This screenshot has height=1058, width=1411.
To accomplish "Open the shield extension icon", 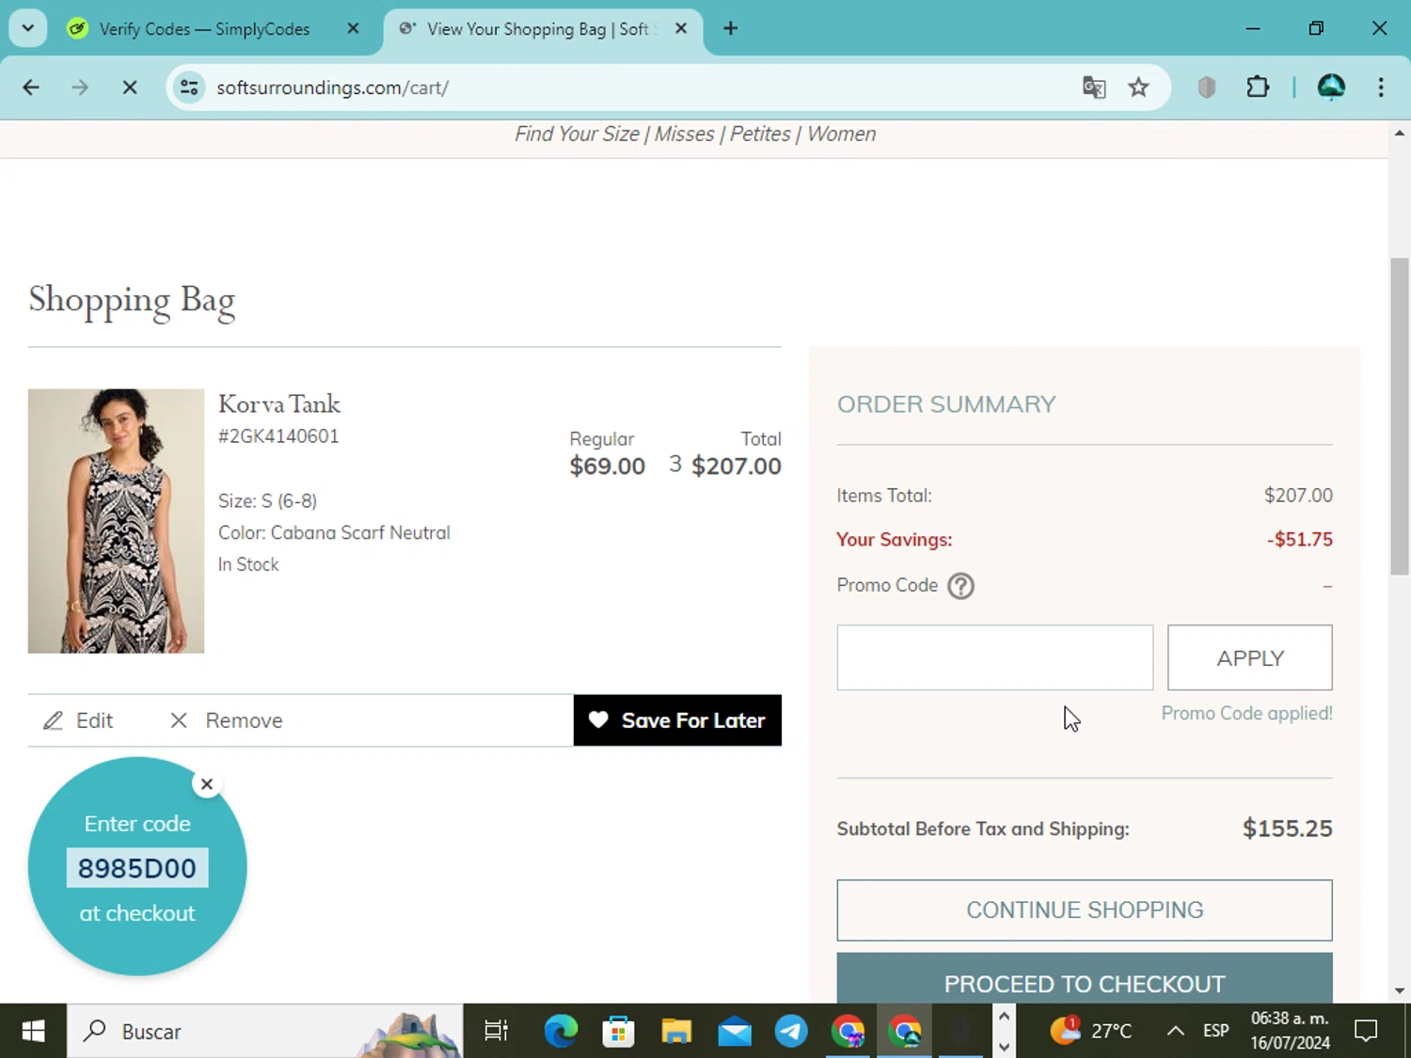I will 1207,87.
